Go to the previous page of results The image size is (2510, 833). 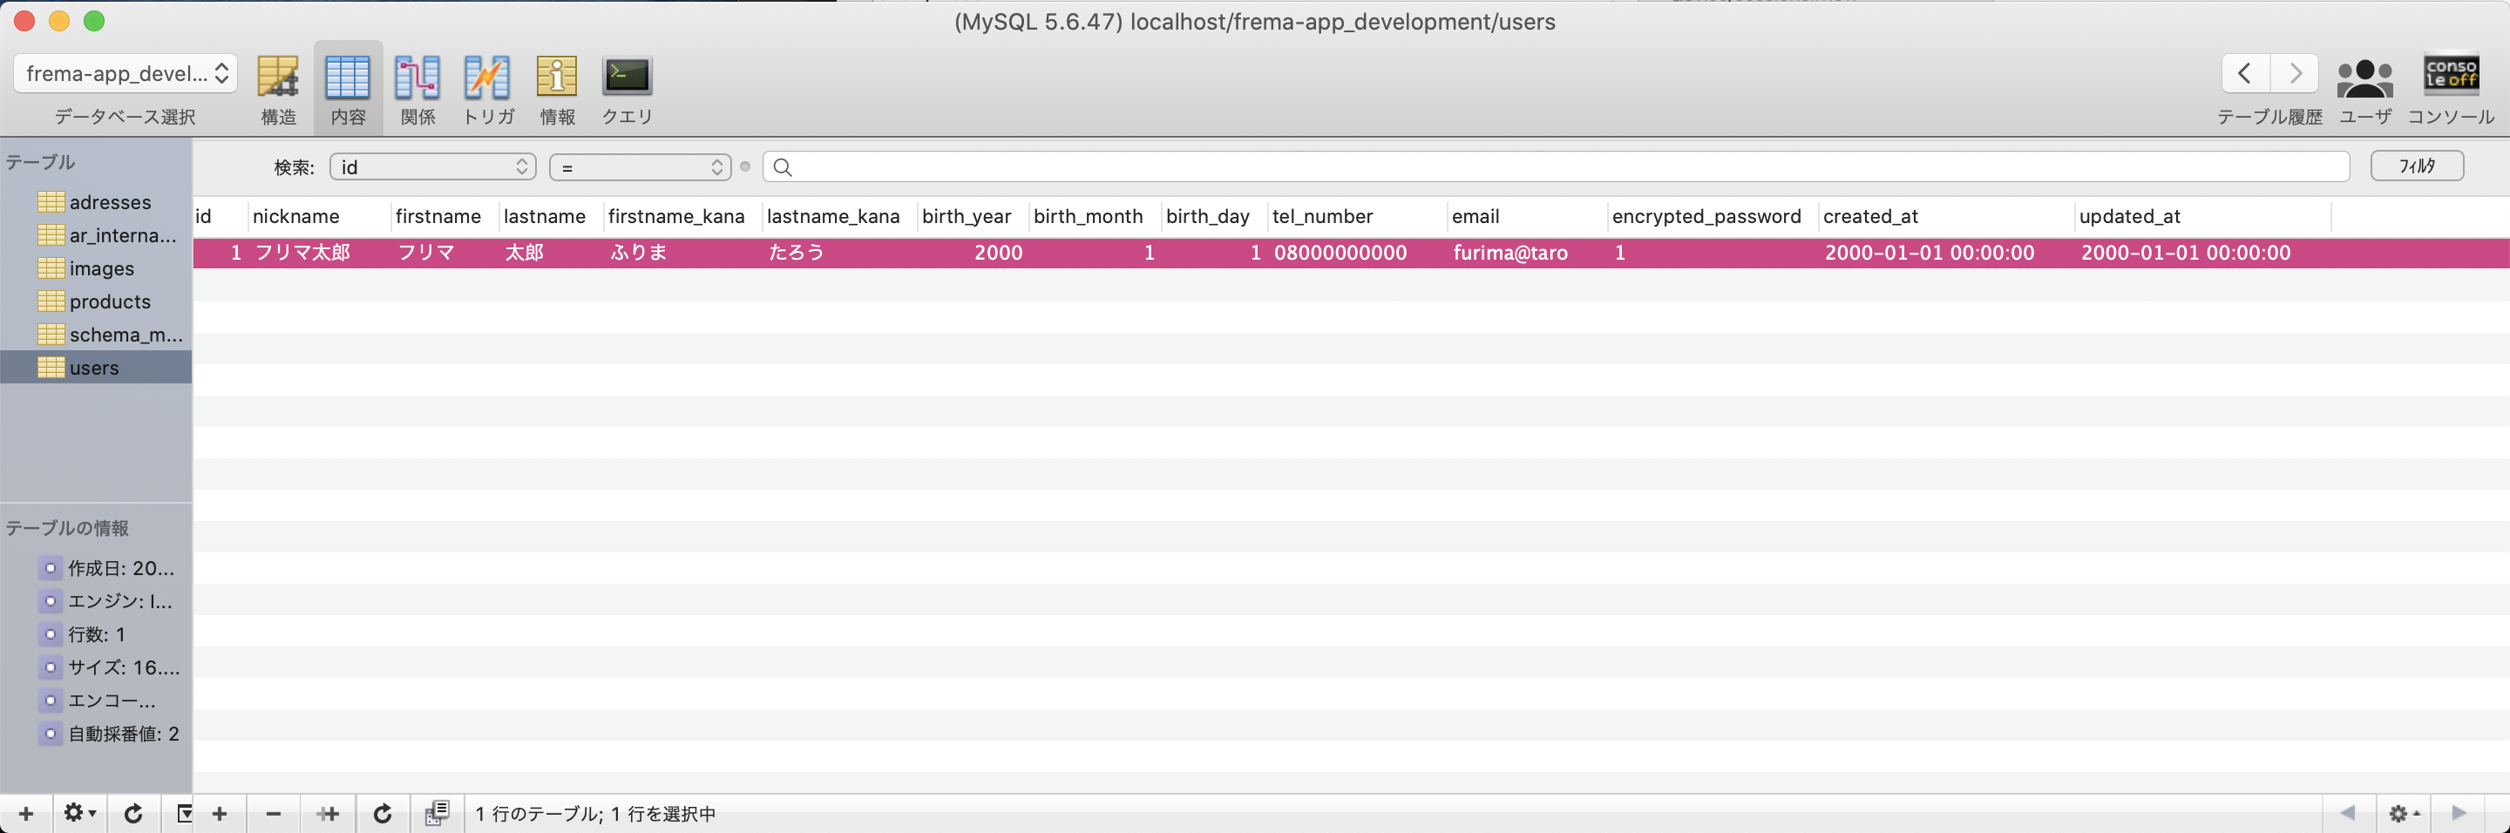(x=2347, y=813)
